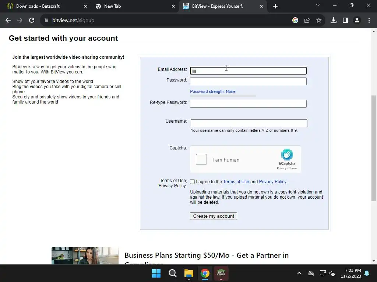Click the password strength bar

pyautogui.click(x=223, y=96)
